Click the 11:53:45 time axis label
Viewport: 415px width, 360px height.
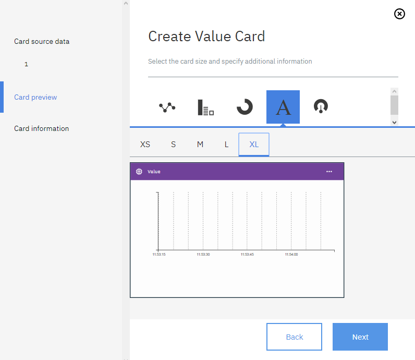(247, 254)
